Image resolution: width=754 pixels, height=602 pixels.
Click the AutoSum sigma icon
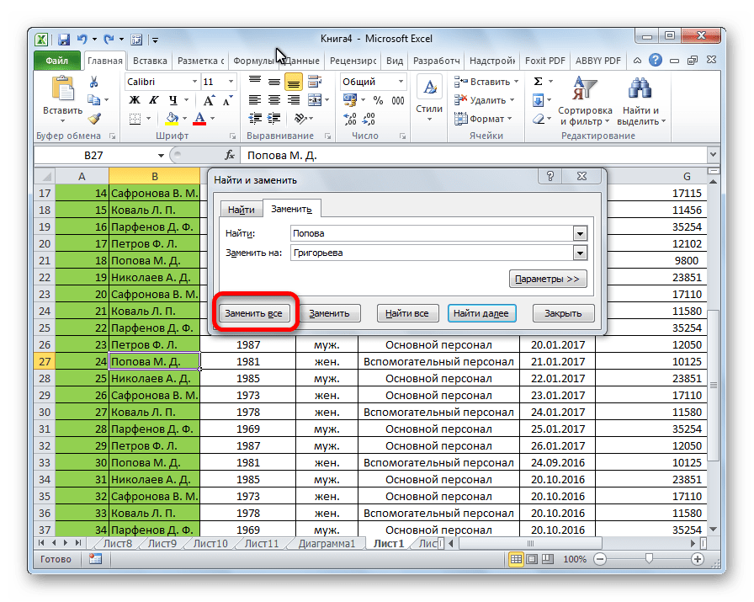point(539,82)
